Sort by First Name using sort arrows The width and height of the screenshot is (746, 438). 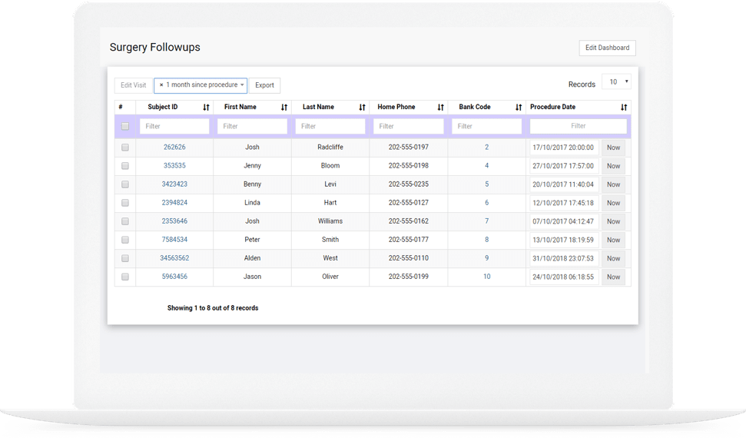[284, 107]
